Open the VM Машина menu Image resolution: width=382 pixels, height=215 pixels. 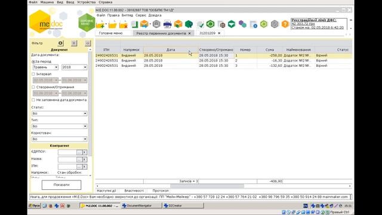pyautogui.click(x=47, y=2)
